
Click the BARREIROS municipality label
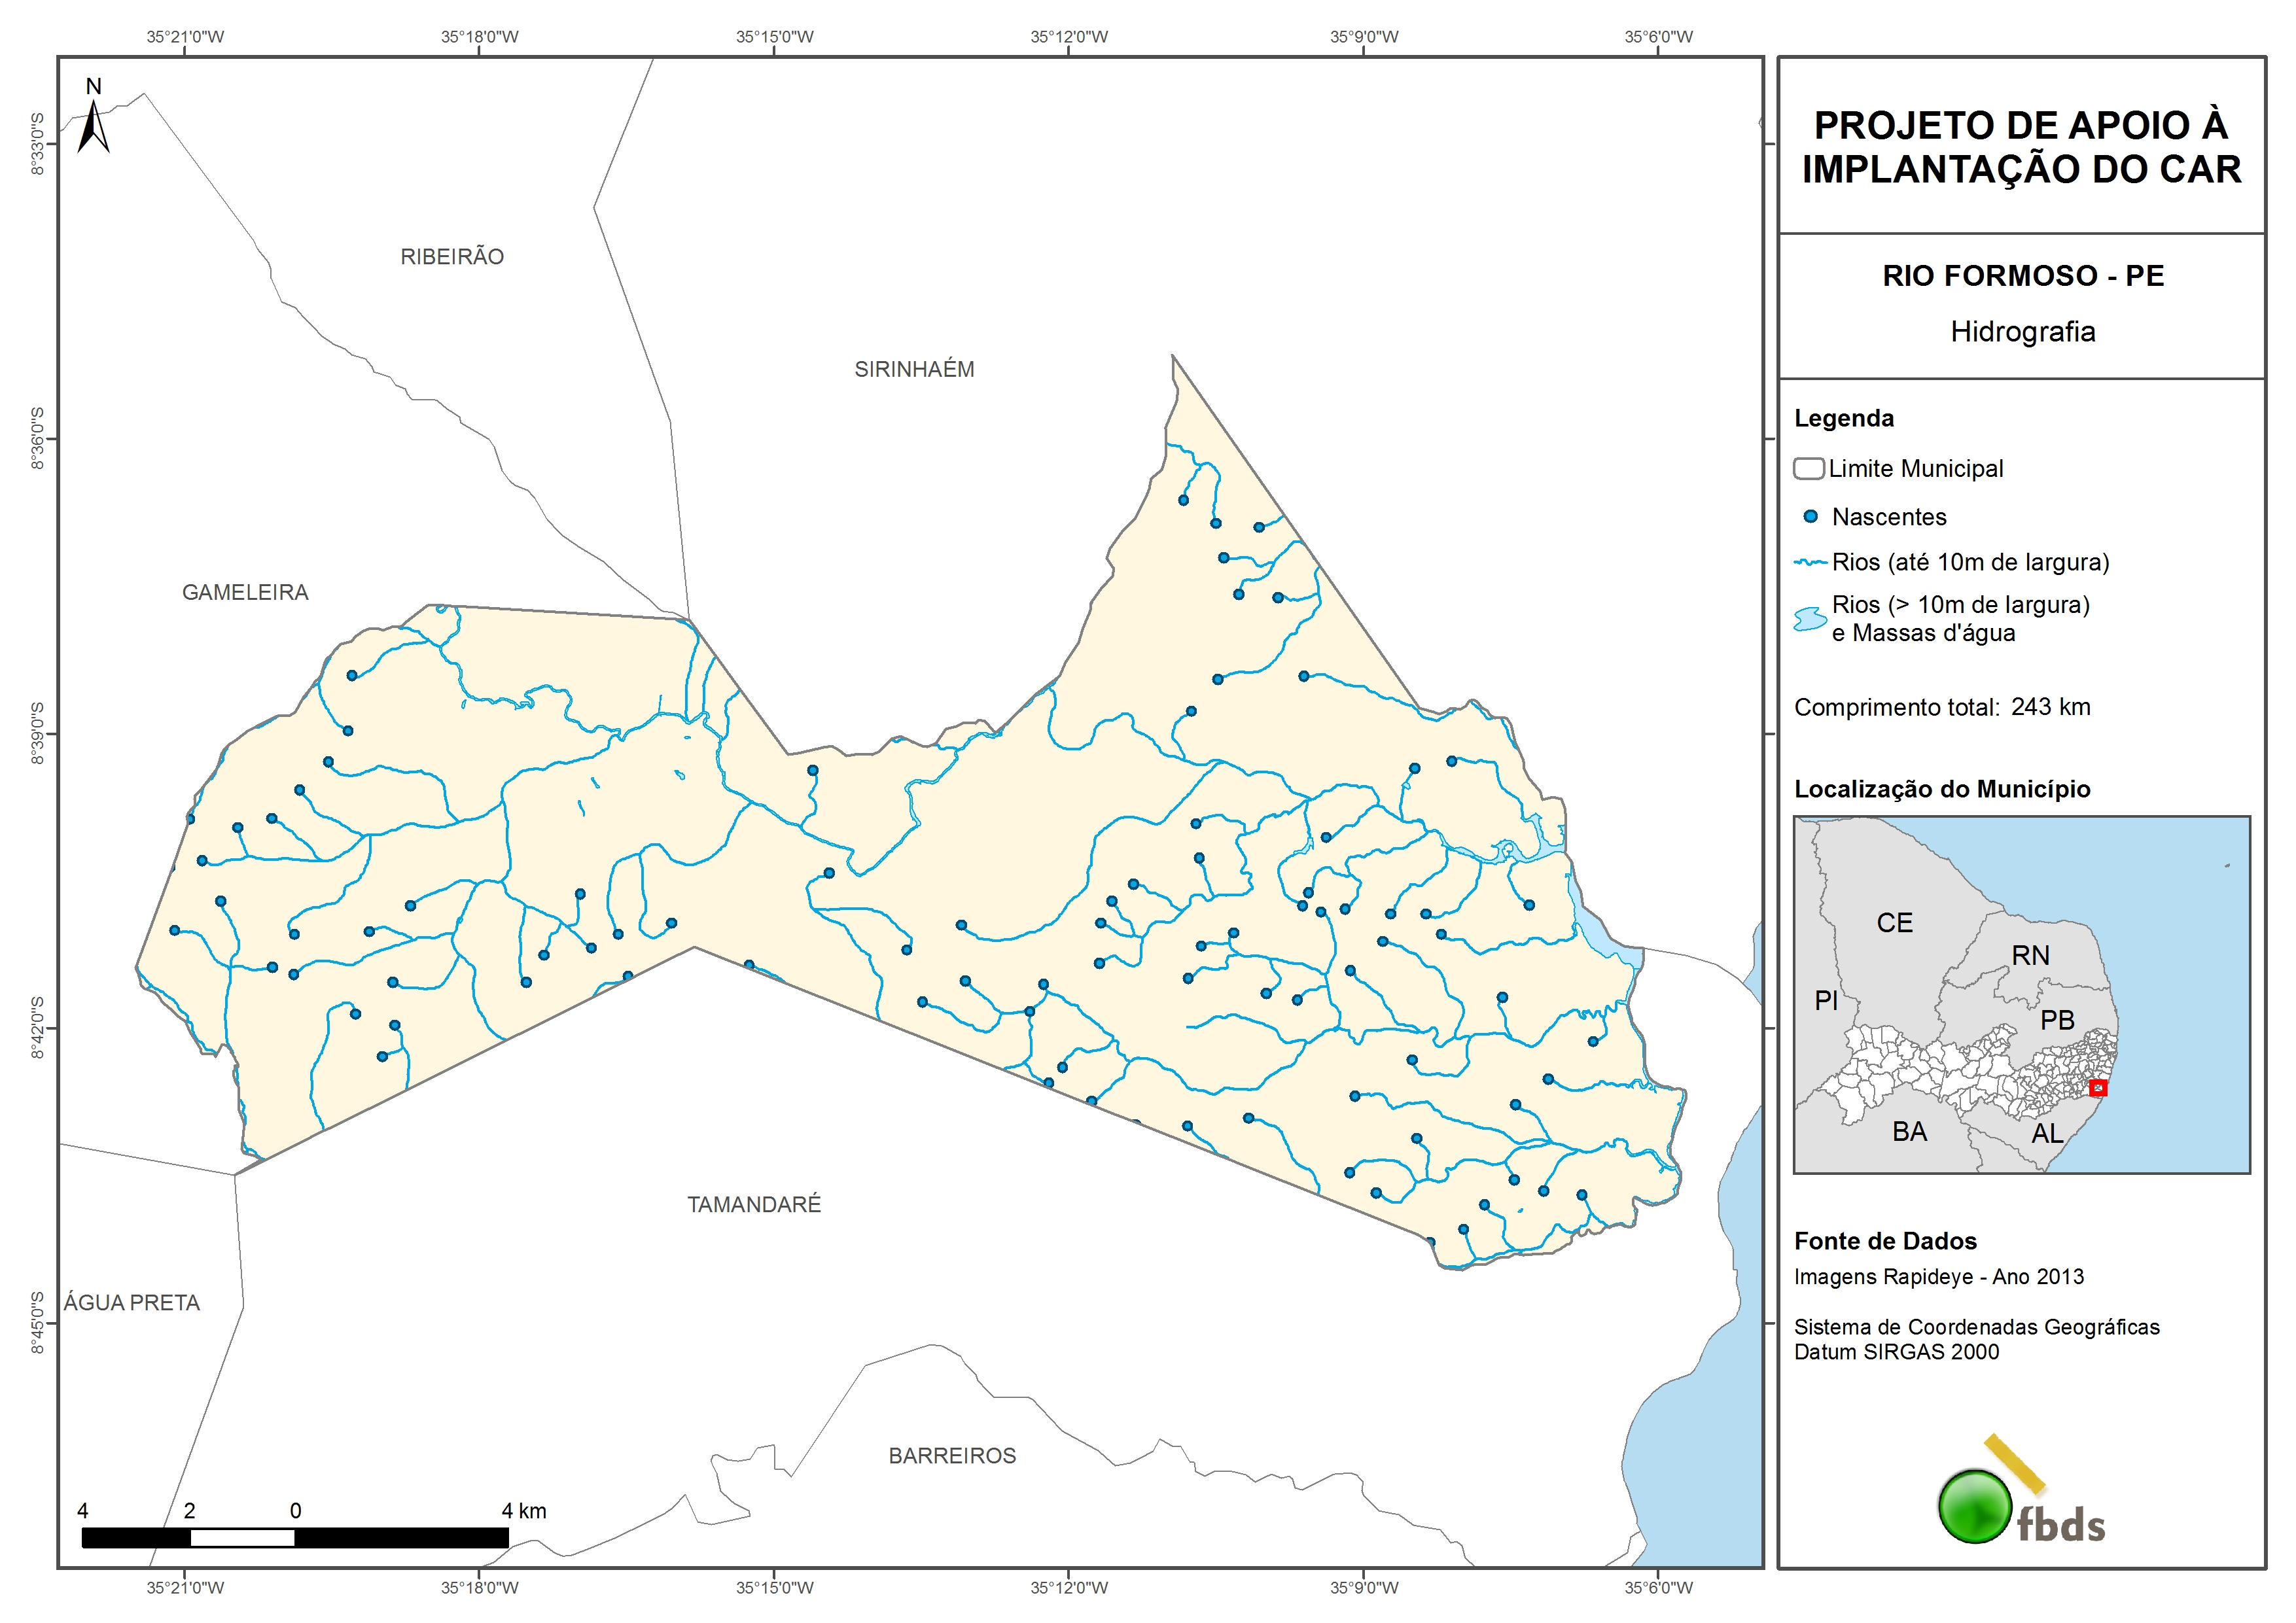click(952, 1456)
